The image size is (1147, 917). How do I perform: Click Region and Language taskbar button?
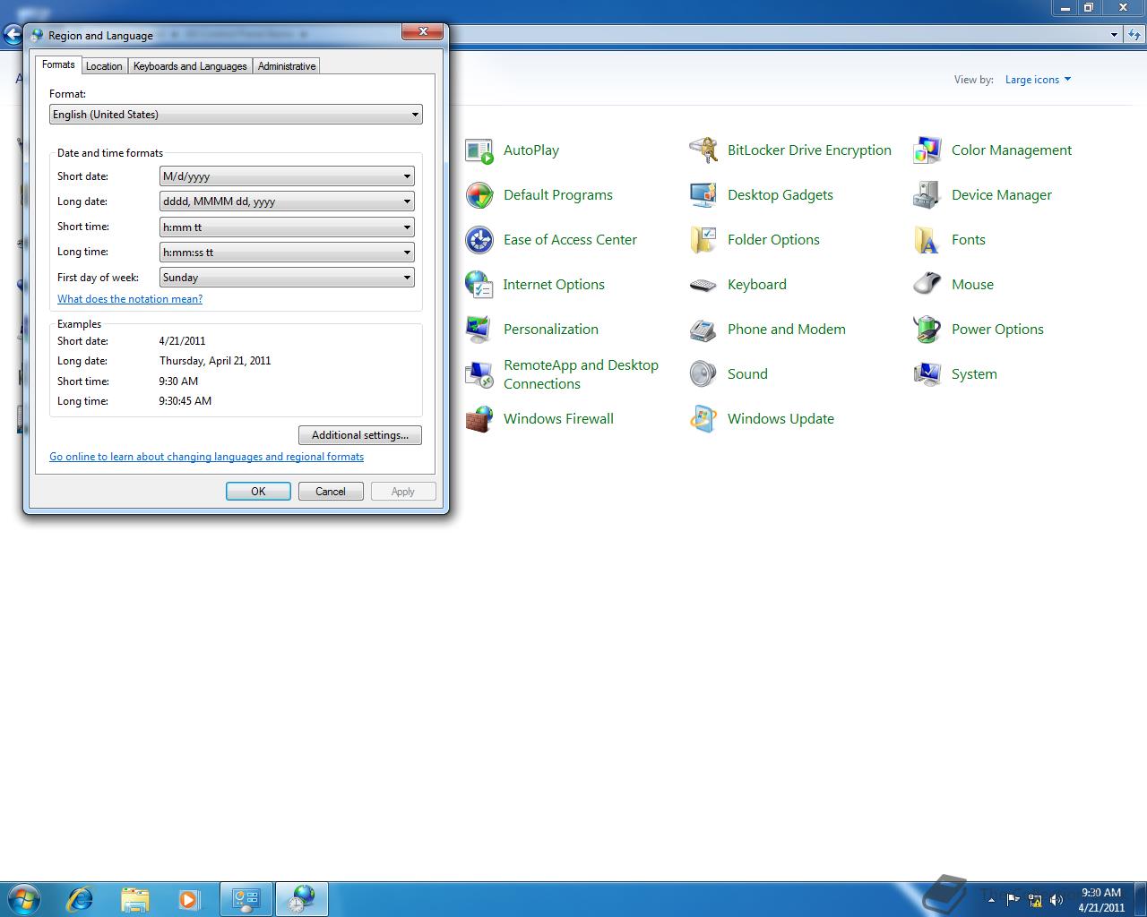point(302,899)
